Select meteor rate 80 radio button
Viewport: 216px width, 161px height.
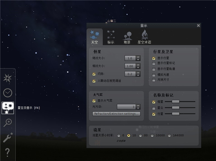[x=140, y=135]
